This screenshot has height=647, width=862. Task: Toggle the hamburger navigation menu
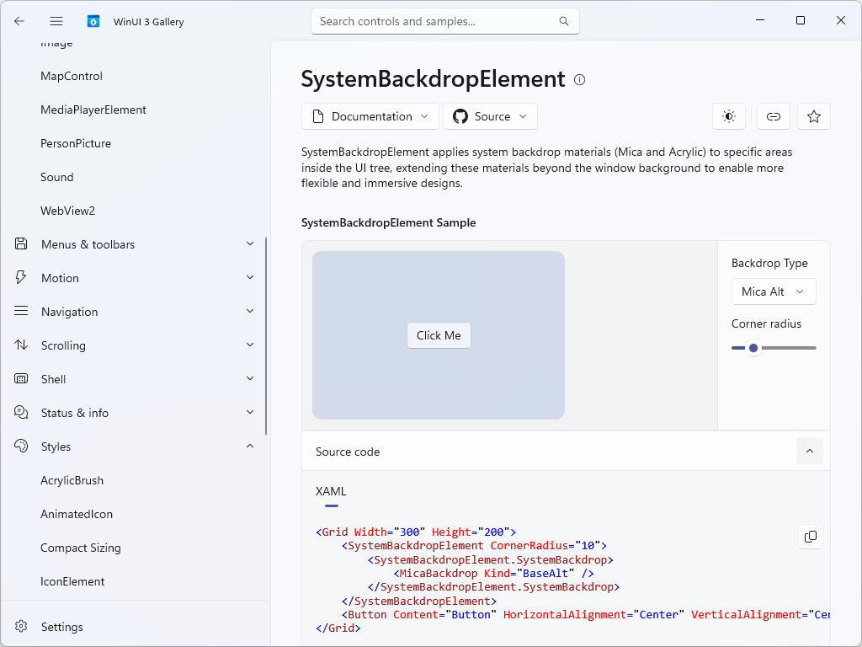coord(56,21)
